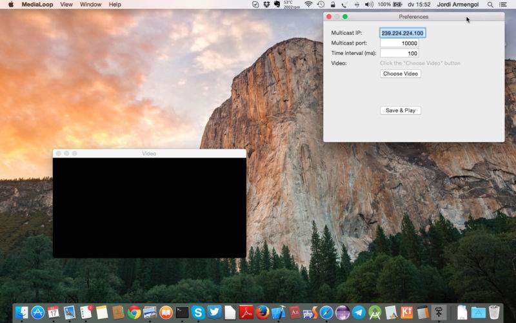This screenshot has height=323, width=516.
Task: Click the volume icon in menu bar
Action: [x=369, y=5]
